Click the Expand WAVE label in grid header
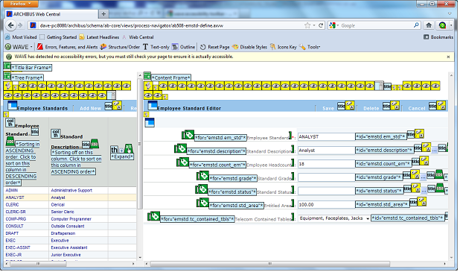This screenshot has width=460, height=272. [122, 156]
